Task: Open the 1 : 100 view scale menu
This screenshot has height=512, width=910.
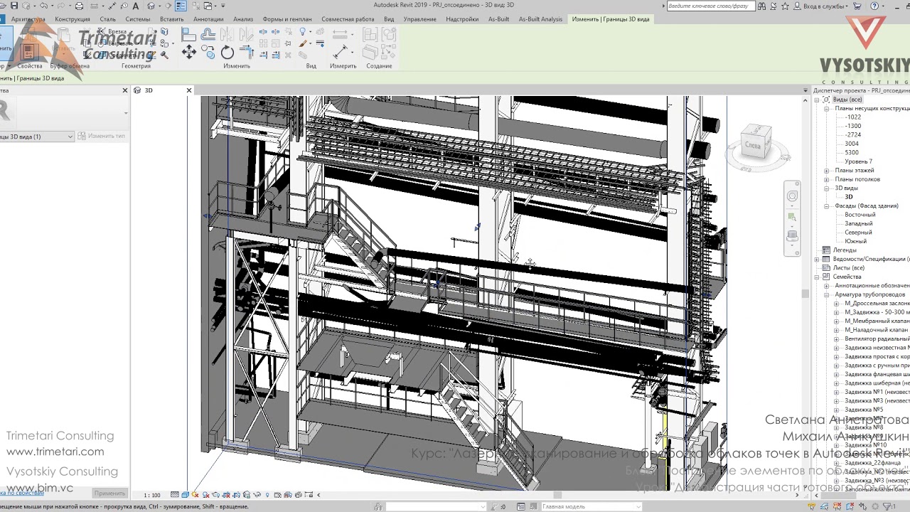Action: 152,495
